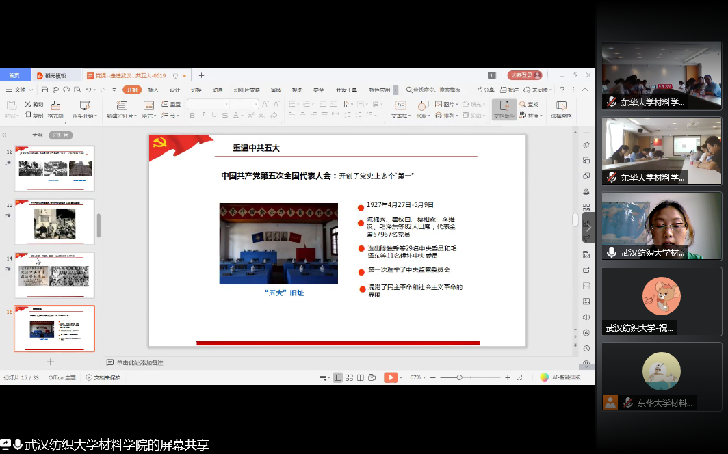Open the 插入 ribbon tab
The height and width of the screenshot is (454, 728).
point(153,90)
